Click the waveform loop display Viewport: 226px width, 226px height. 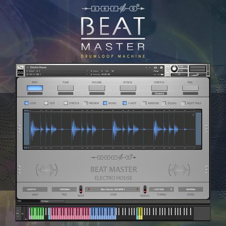coord(113,129)
